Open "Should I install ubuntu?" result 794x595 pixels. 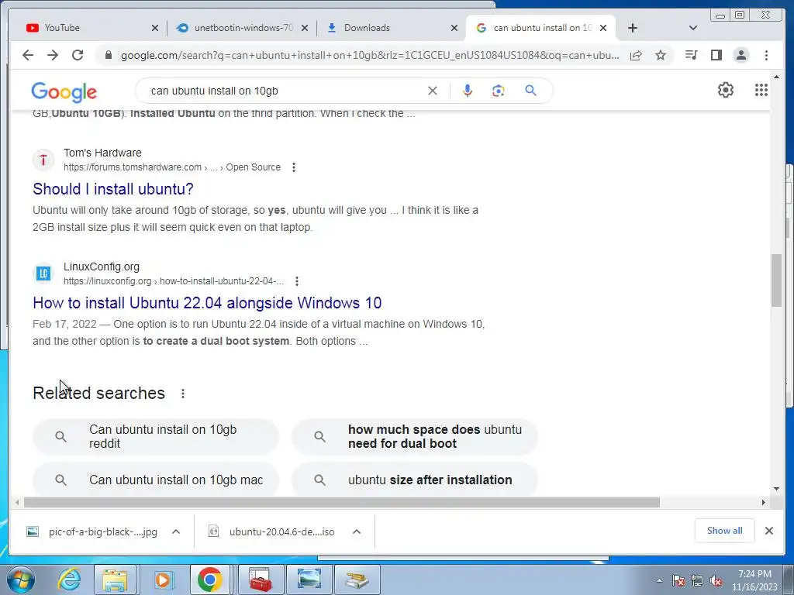pyautogui.click(x=113, y=189)
